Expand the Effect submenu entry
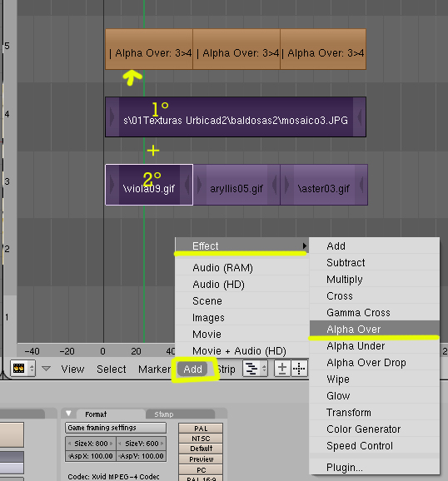Viewport: 448px width, 481px height. [x=242, y=245]
